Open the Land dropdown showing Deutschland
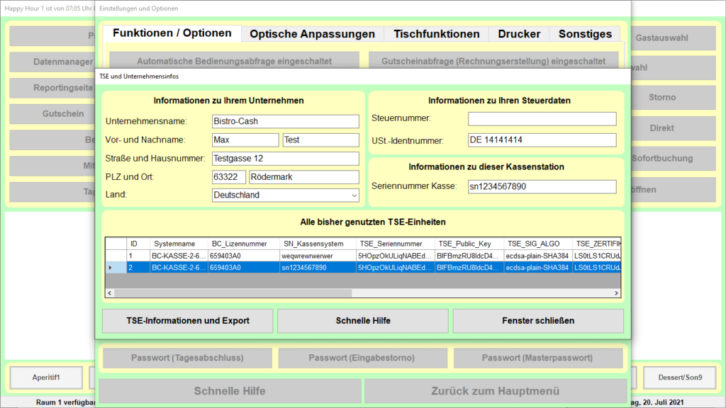 (285, 195)
